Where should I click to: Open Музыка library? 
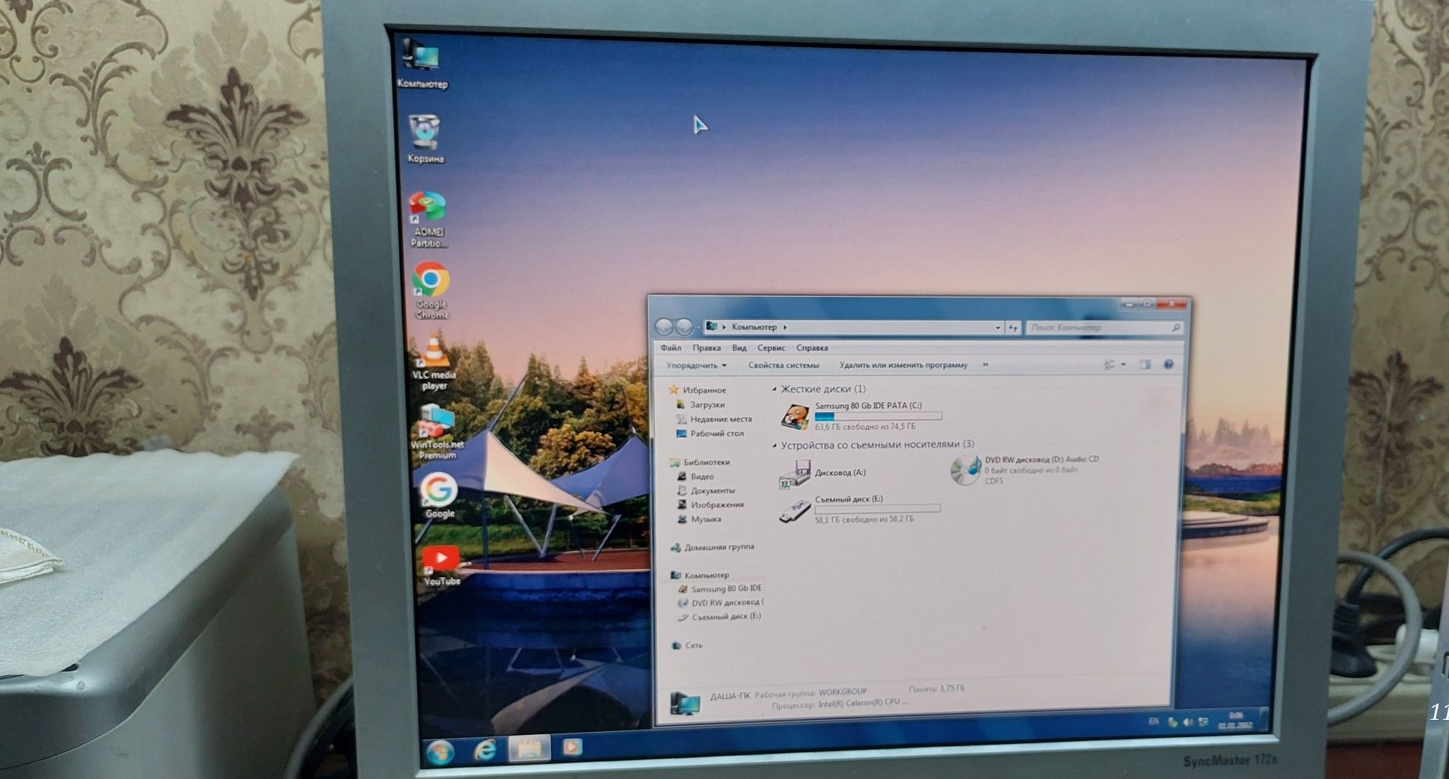(699, 519)
